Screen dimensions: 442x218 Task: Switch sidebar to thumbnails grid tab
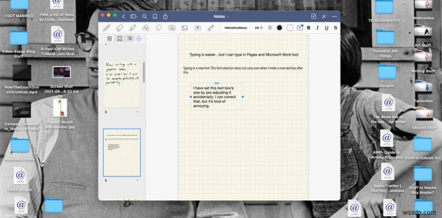pyautogui.click(x=109, y=39)
